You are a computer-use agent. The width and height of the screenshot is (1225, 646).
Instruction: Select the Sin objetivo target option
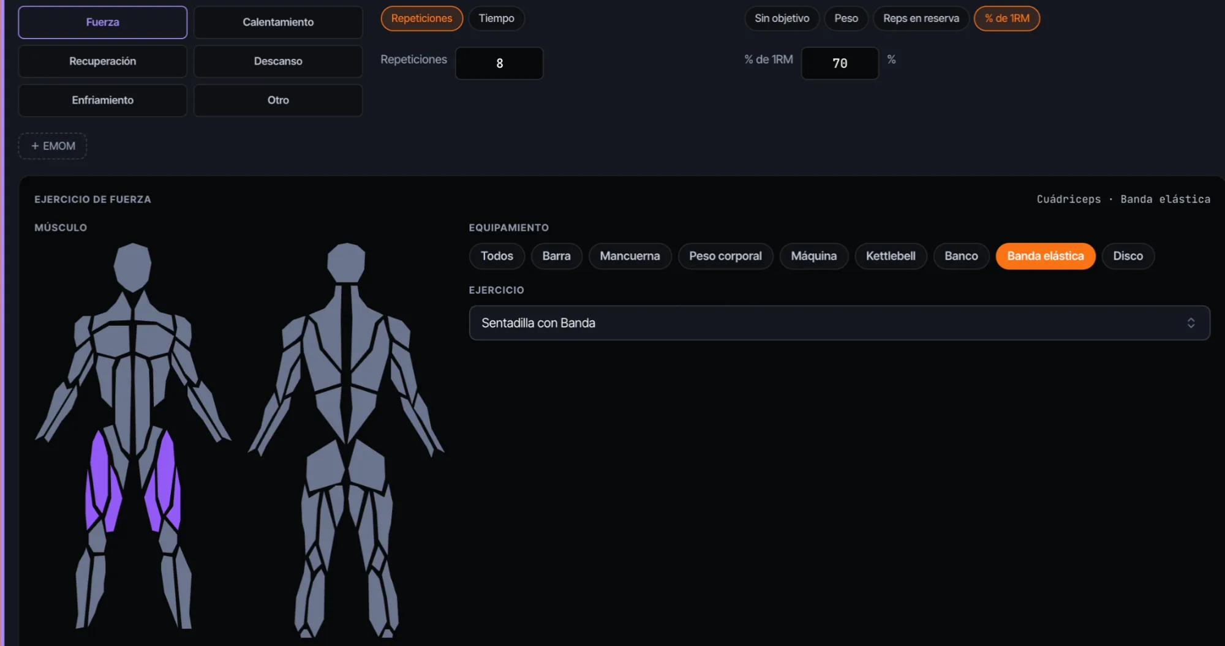tap(782, 18)
